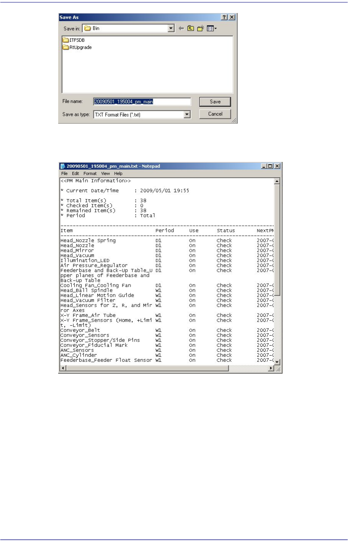
Task: Click Notepad vertical scrollbar down arrow
Action: point(277,362)
